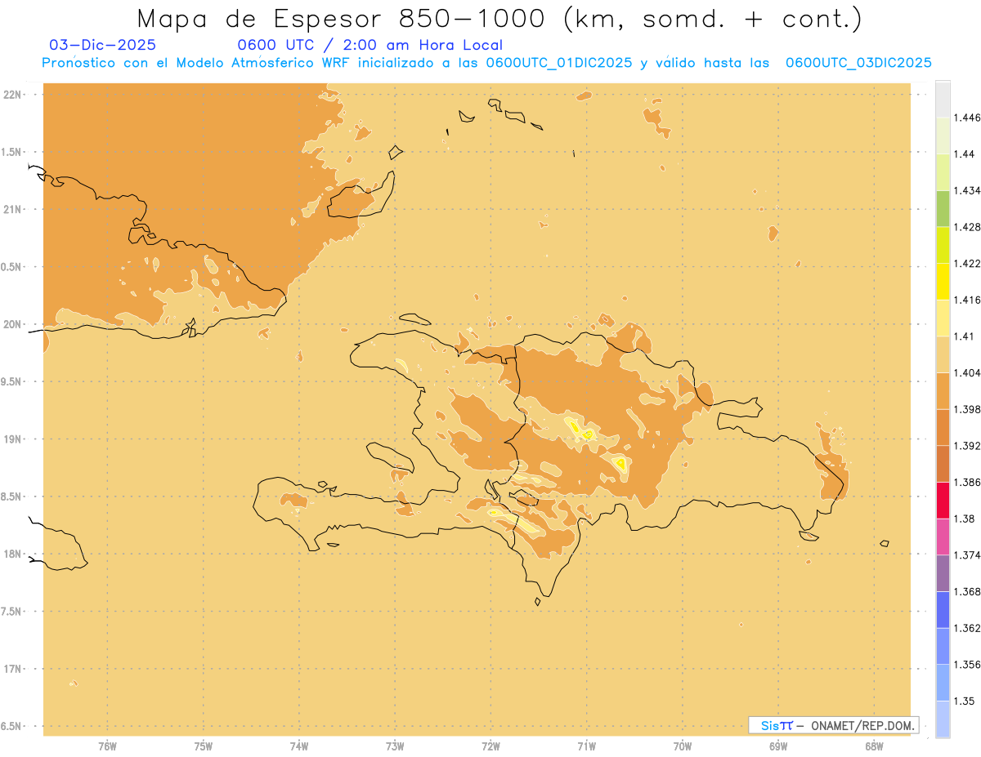Screen dimensions: 981x757
Task: Click the legend value '1.38'
Action: click(x=965, y=519)
